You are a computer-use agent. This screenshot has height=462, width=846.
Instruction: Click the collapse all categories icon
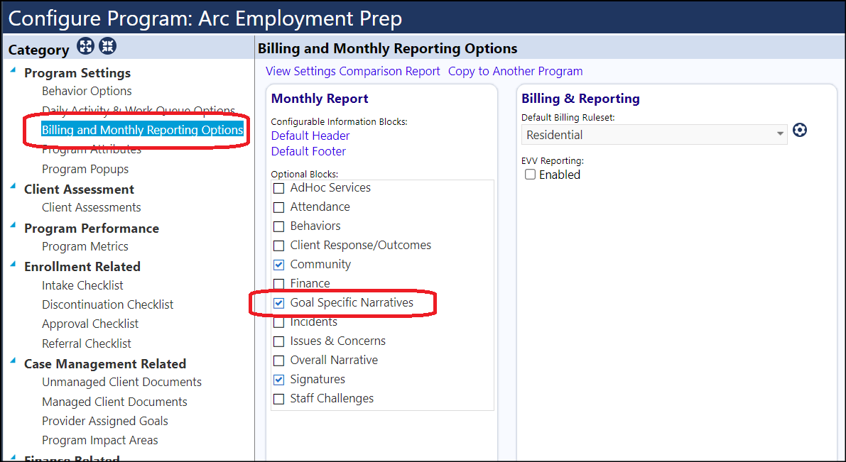click(x=107, y=46)
